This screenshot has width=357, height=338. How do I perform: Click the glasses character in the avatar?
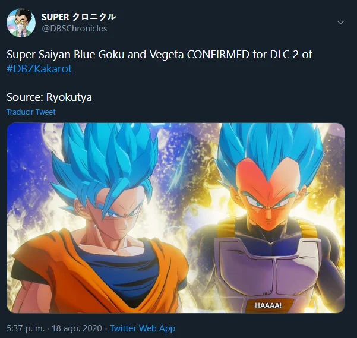click(22, 23)
